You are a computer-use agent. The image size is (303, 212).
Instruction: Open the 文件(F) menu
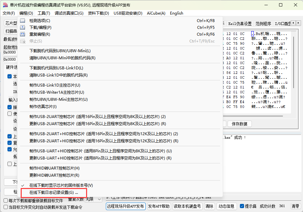9,13
